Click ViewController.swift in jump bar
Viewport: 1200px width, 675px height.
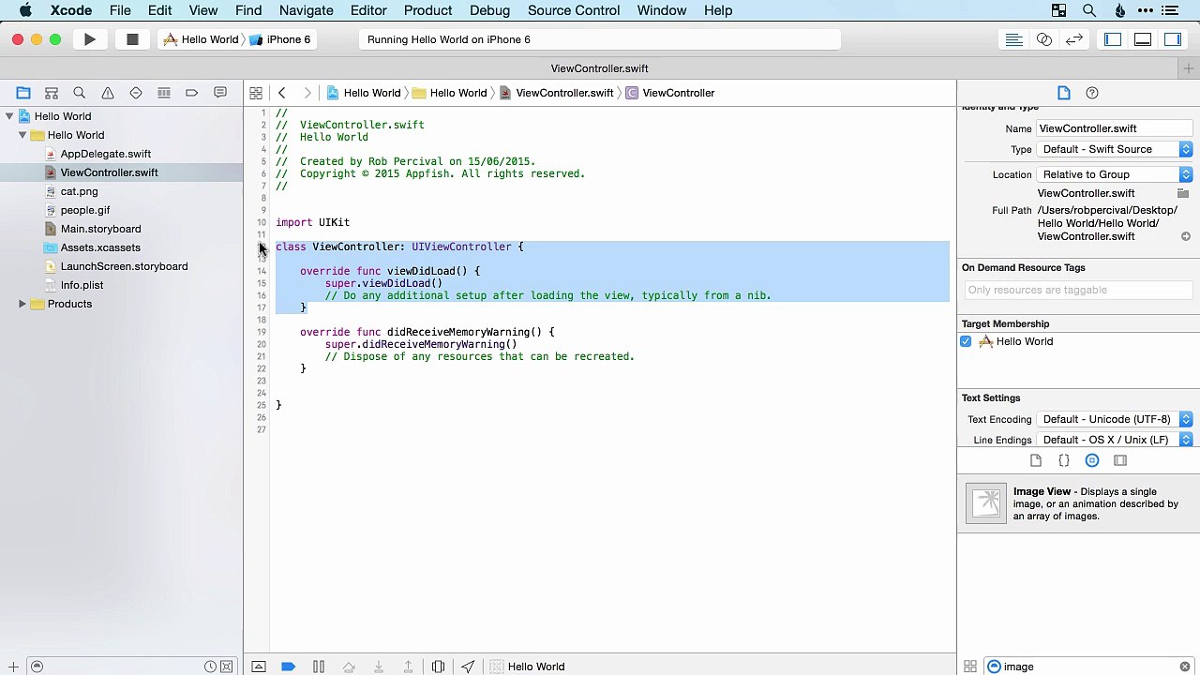pyautogui.click(x=557, y=93)
